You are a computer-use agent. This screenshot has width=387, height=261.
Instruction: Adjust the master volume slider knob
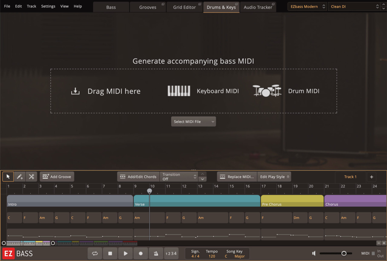pyautogui.click(x=344, y=253)
